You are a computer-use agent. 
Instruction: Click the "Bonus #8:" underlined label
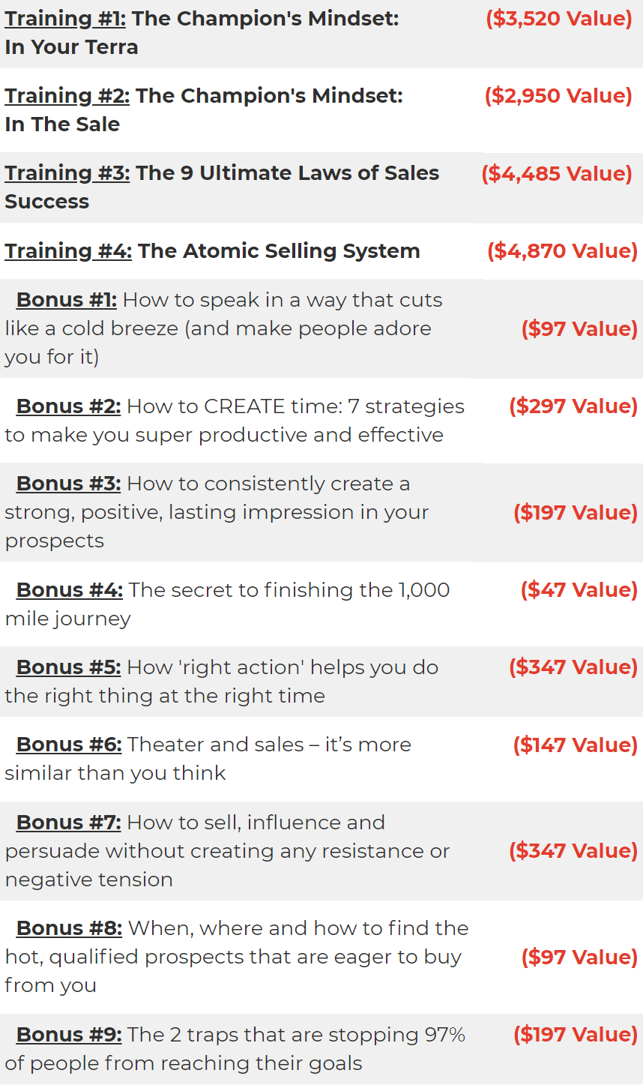coord(69,928)
